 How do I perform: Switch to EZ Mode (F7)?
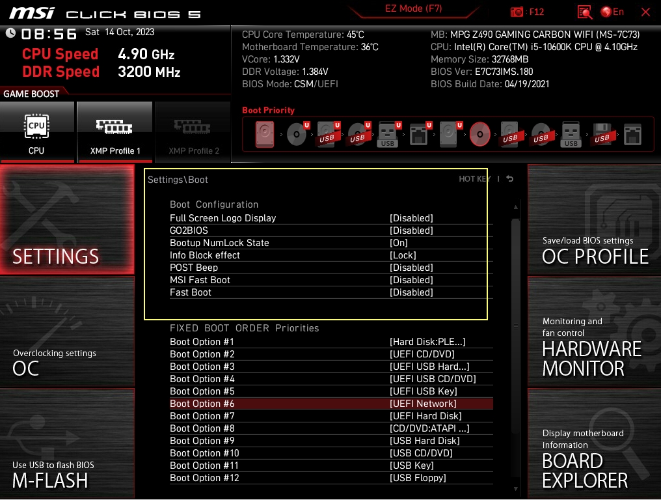tap(413, 9)
